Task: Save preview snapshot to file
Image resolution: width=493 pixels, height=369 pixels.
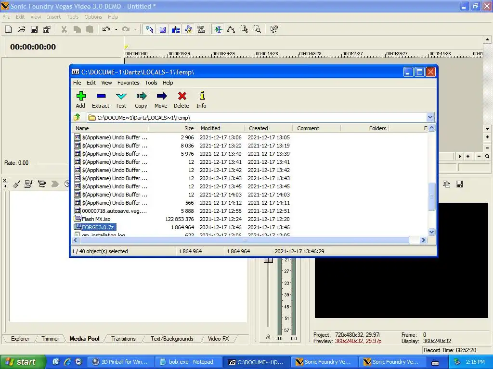Action: (x=459, y=184)
